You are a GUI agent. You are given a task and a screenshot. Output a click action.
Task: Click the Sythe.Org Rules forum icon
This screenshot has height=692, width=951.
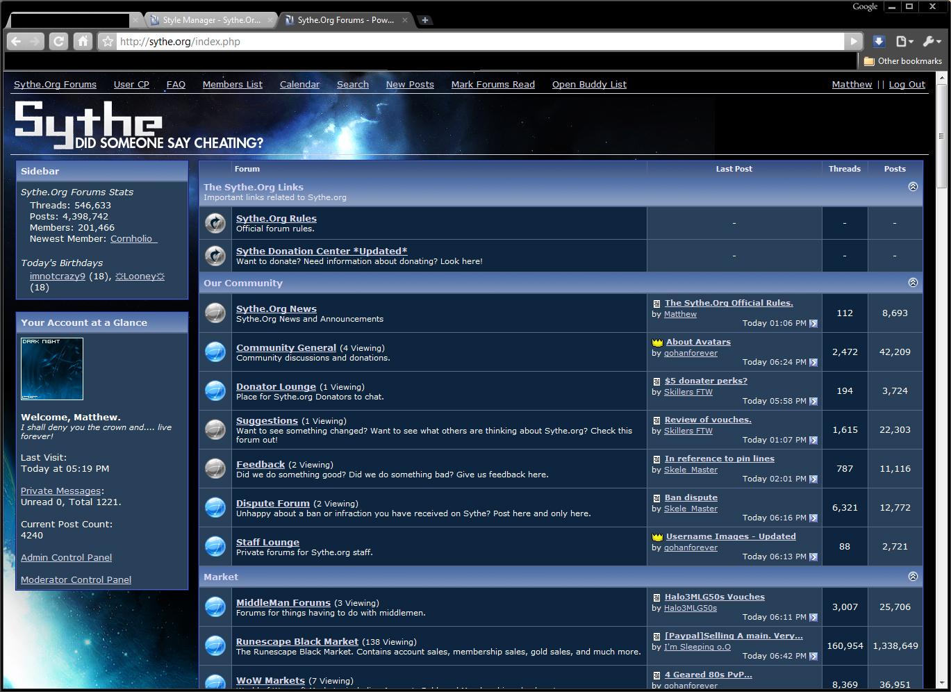coord(215,223)
